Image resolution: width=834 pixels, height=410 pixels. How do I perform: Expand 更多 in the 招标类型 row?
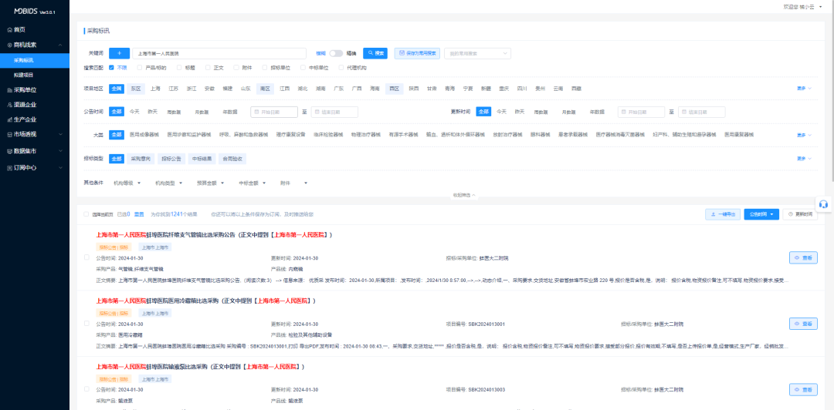tap(804, 158)
